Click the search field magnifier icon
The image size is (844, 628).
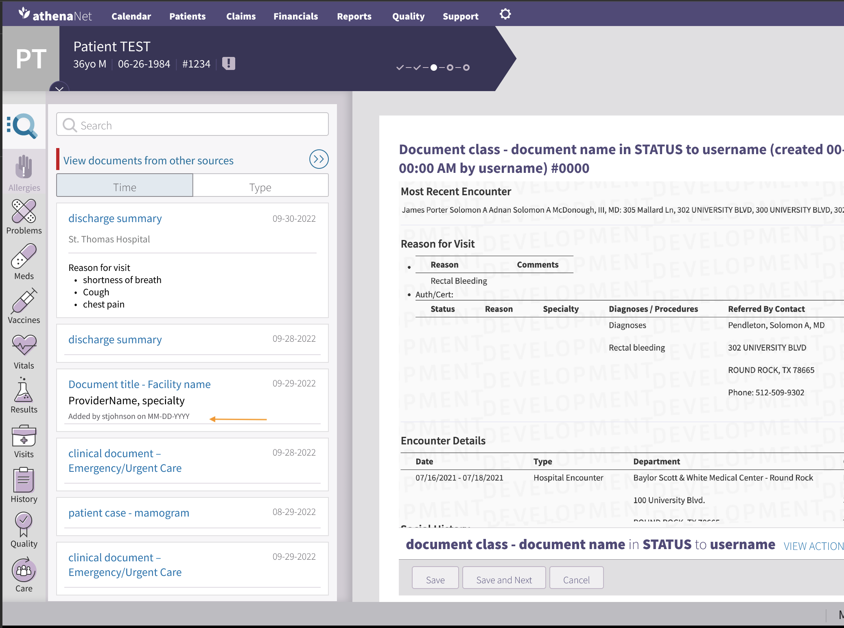pyautogui.click(x=70, y=125)
